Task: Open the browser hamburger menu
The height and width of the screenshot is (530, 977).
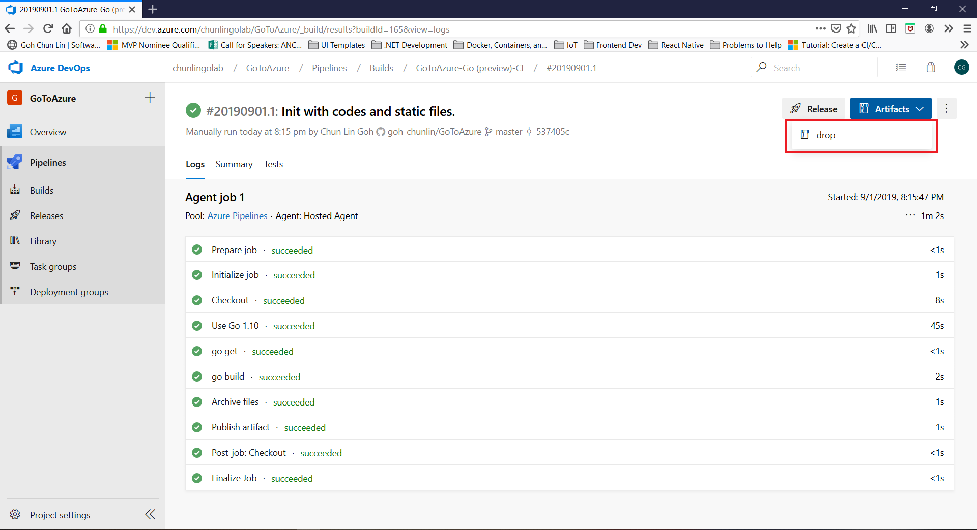Action: (967, 28)
